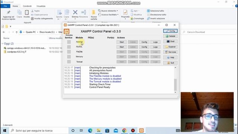
Task: Click 'The FileZilla module is disabled' log line
Action: pos(105,76)
